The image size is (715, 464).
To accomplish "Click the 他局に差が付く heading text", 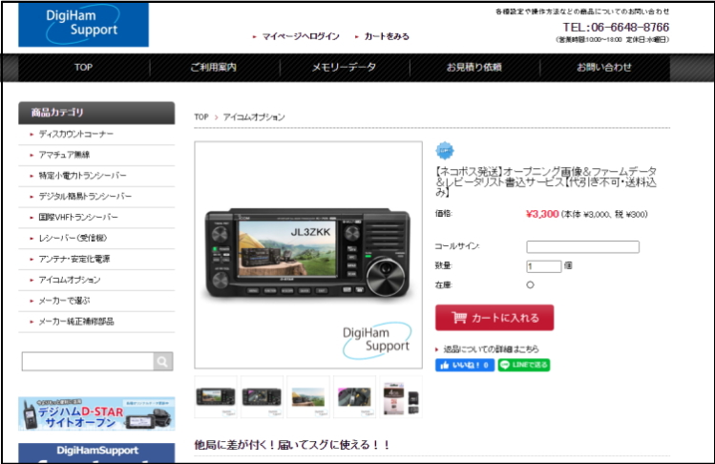I will 292,445.
